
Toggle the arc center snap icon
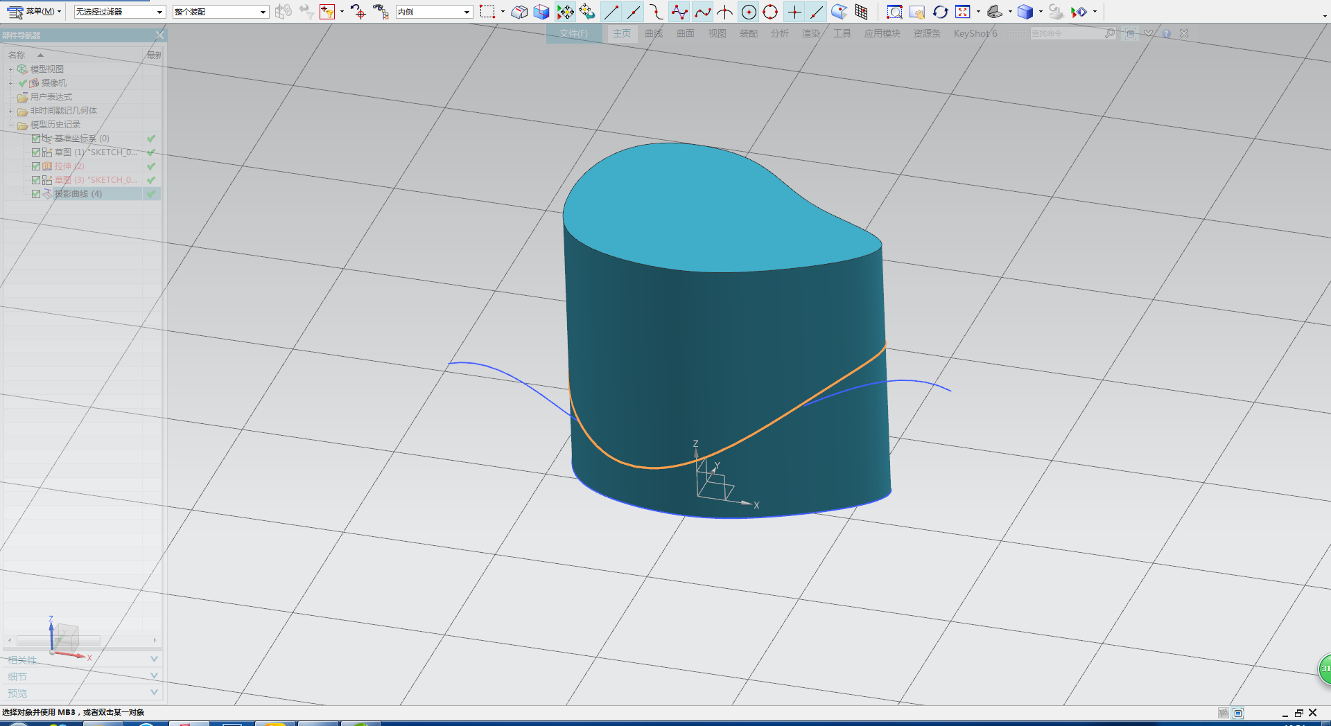749,12
